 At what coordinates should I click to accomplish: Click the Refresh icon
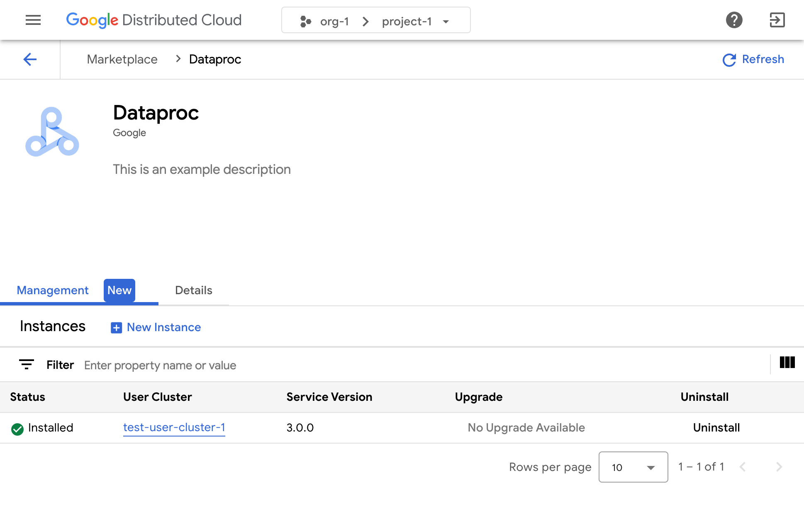[729, 60]
